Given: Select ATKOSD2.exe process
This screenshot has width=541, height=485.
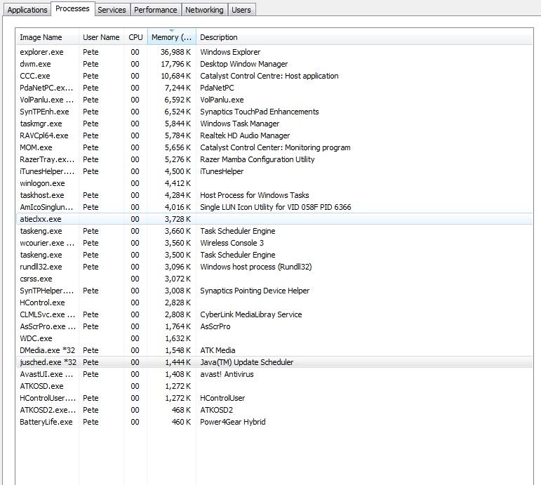Looking at the screenshot, I should click(x=274, y=410).
